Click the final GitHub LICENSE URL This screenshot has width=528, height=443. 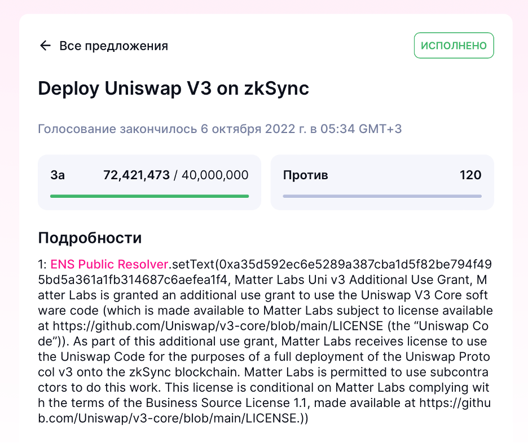[x=169, y=419]
